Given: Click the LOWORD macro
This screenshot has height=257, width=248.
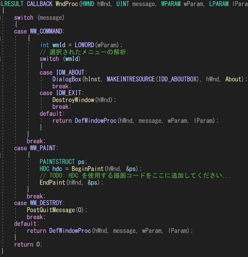Looking at the screenshot, I should [84, 45].
